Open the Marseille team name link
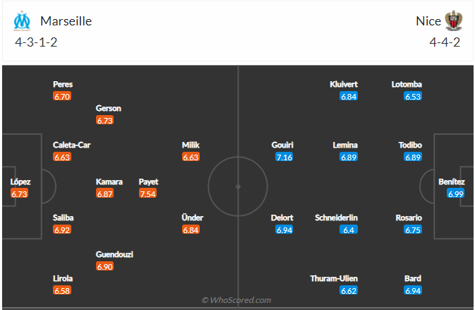The height and width of the screenshot is (310, 475). (x=66, y=21)
